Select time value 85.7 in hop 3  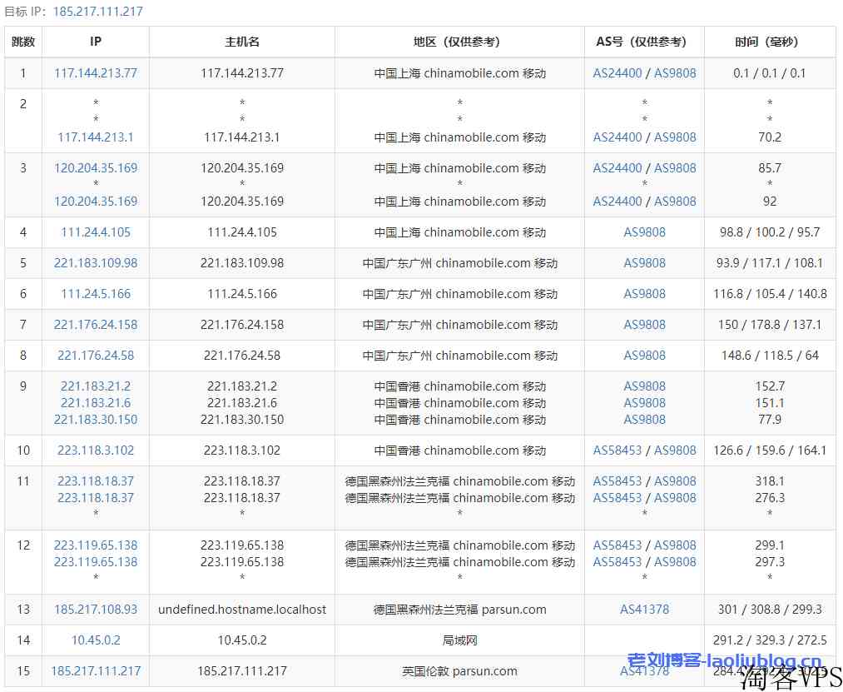click(x=770, y=168)
